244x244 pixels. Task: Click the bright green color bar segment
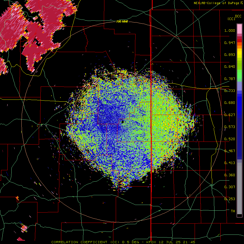click(239, 74)
